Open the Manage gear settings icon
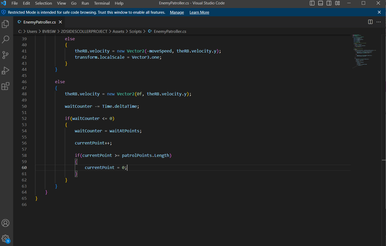The image size is (386, 246). [5, 239]
